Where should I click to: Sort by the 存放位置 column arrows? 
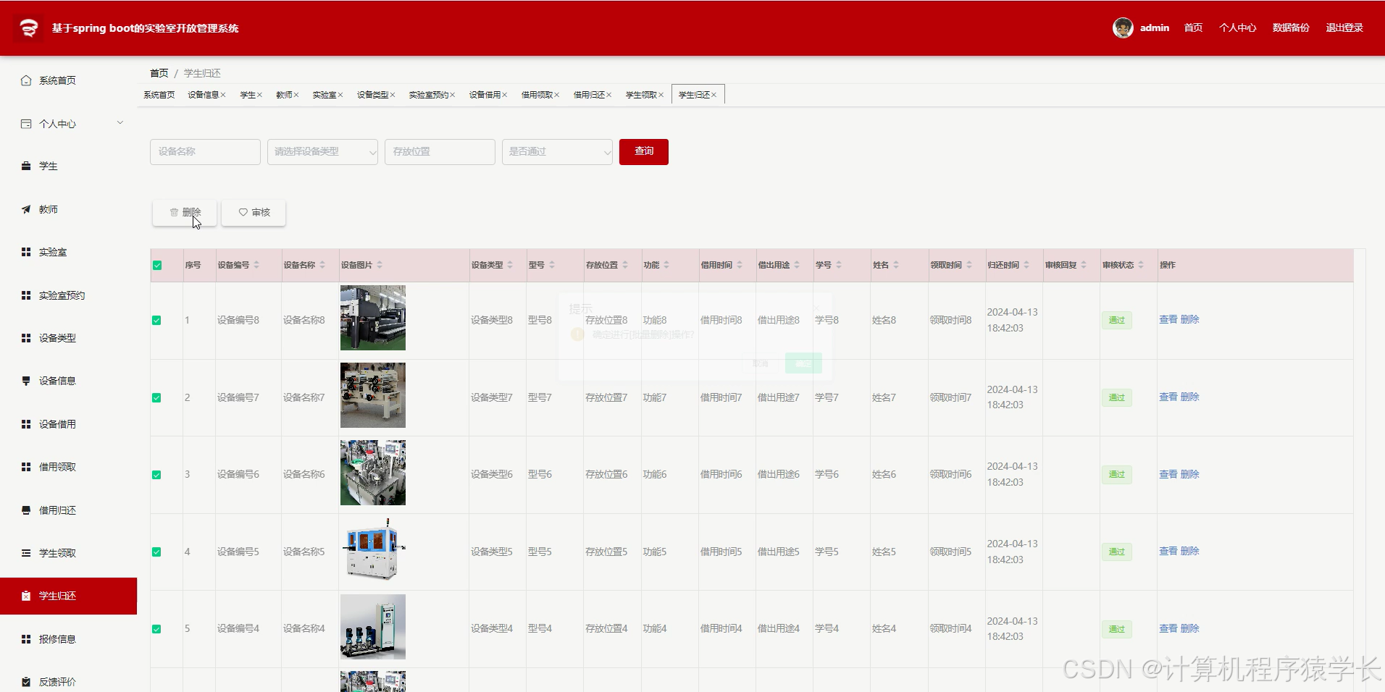(625, 265)
